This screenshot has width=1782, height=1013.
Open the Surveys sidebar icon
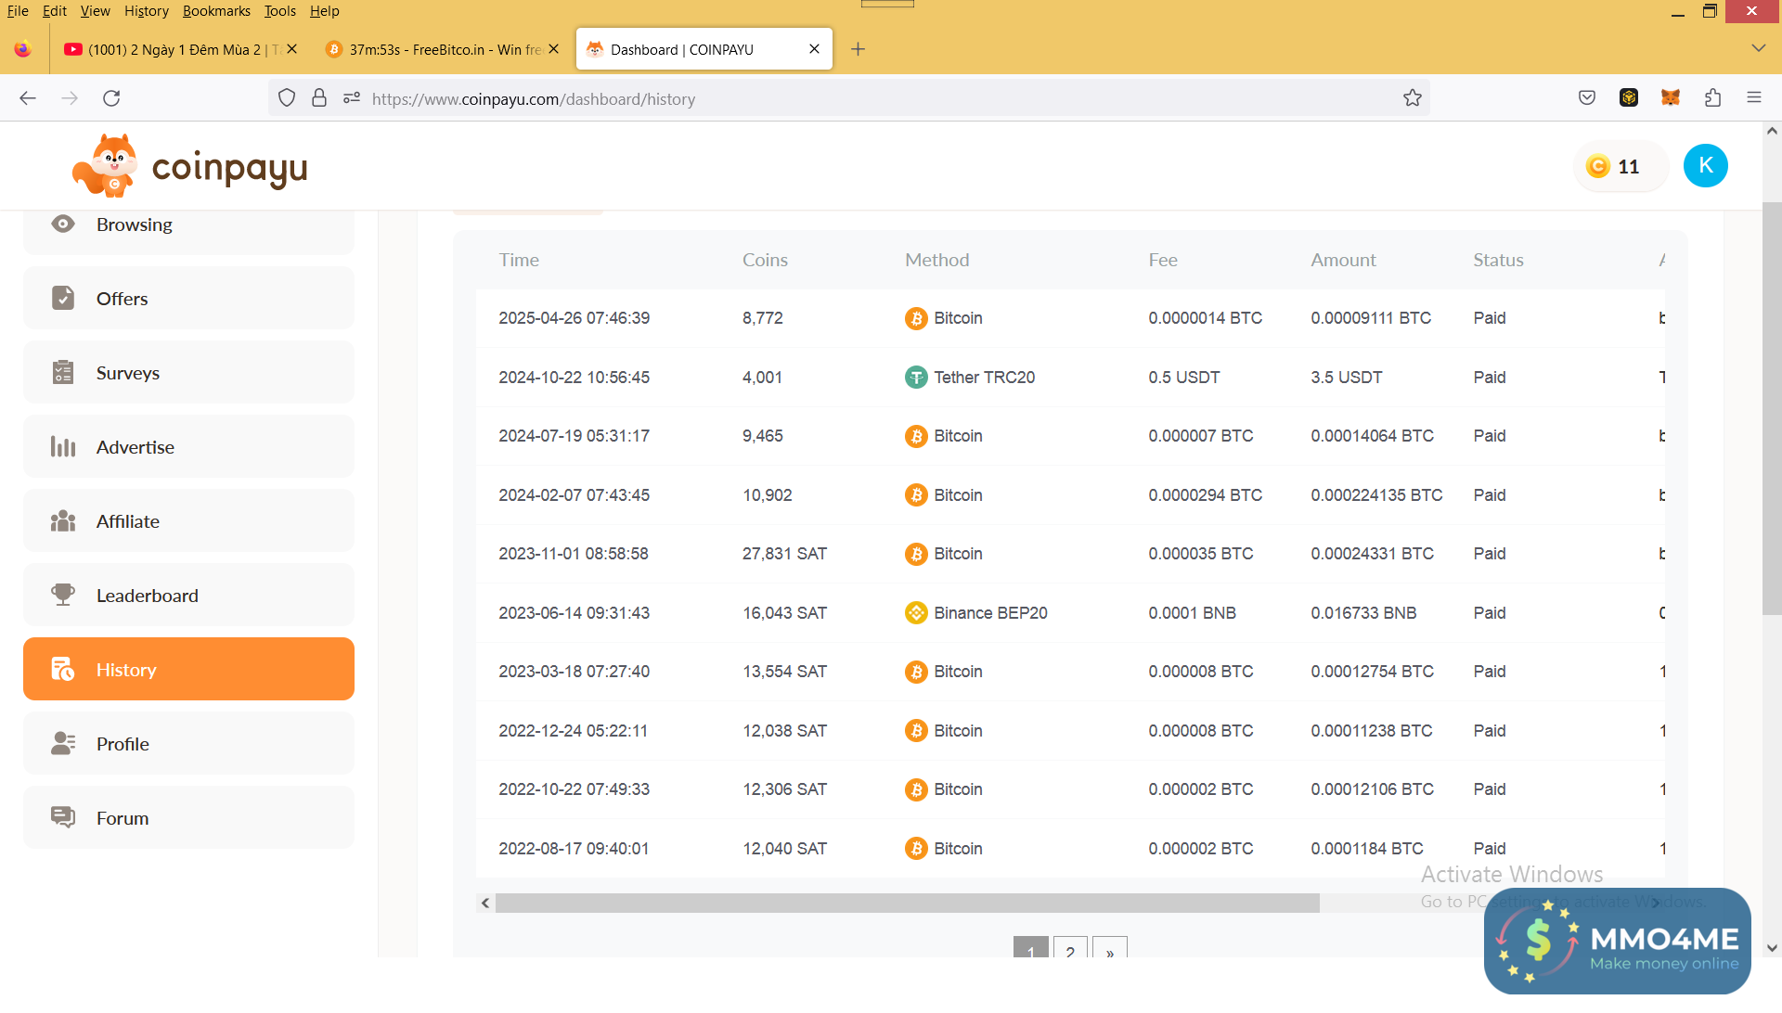pyautogui.click(x=63, y=373)
